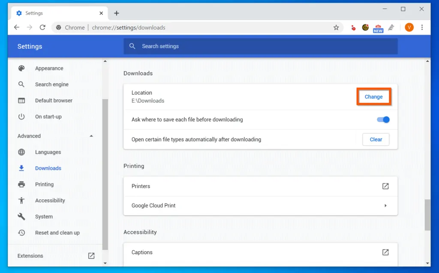Viewport: 439px width, 273px height.
Task: Click the Change button for download location
Action: click(373, 97)
